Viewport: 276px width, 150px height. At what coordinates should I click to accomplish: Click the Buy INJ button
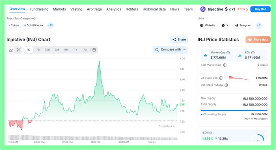pyautogui.click(x=260, y=9)
